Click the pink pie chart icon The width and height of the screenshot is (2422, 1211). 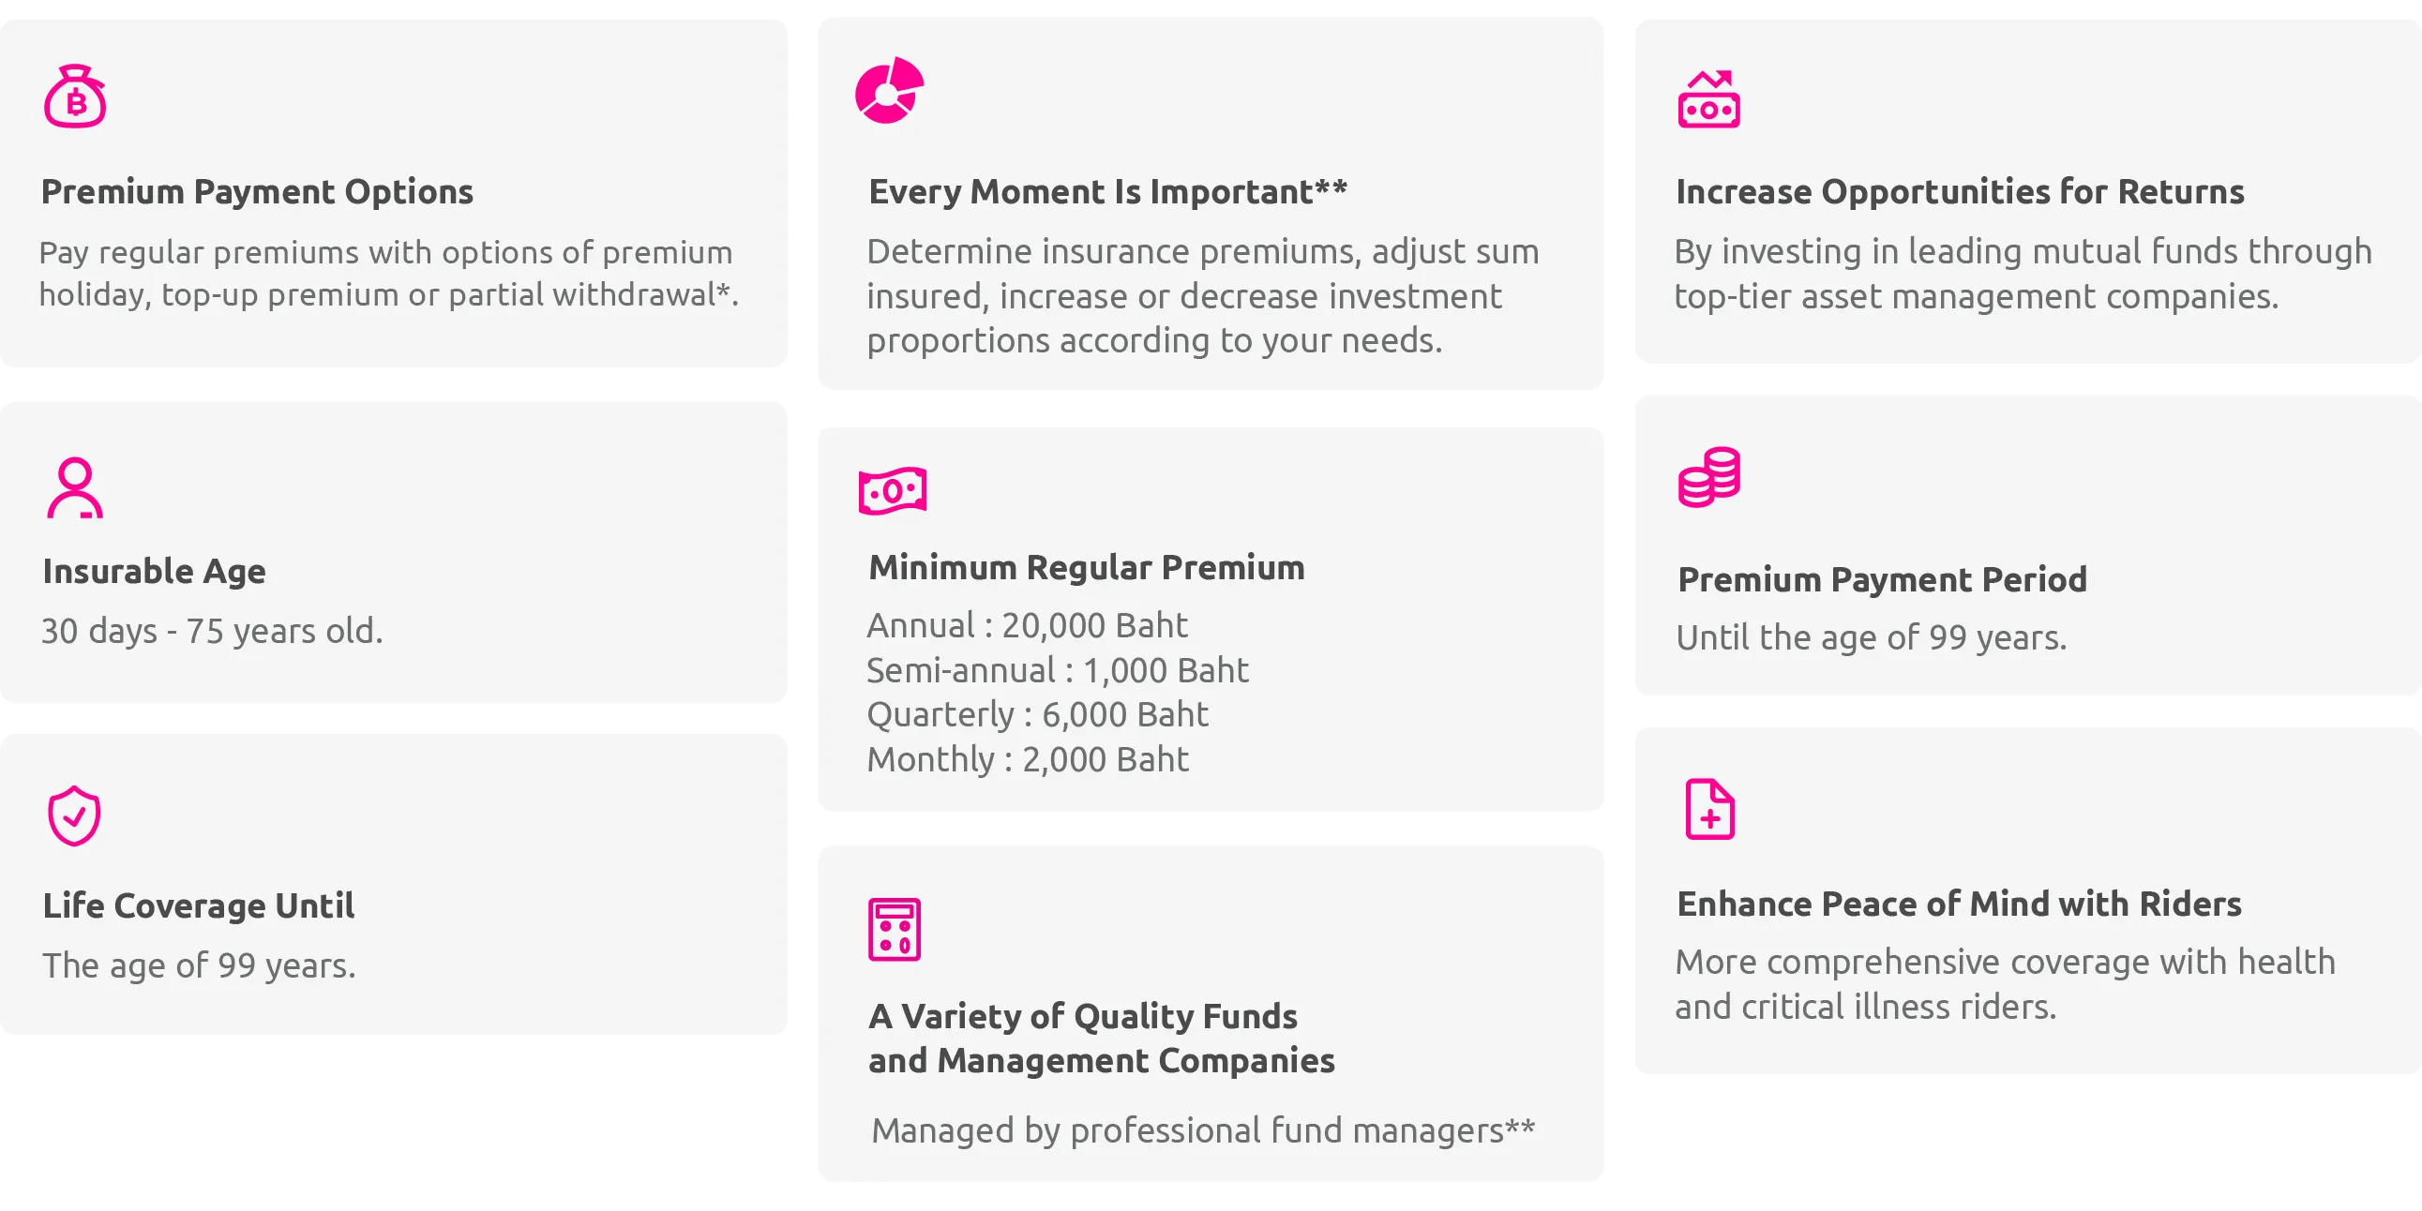click(x=890, y=90)
